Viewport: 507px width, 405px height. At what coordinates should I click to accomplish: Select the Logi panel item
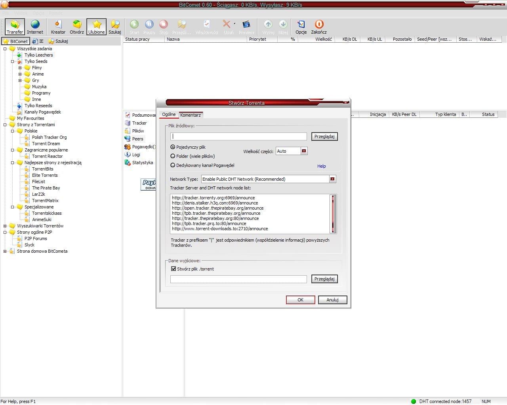tap(133, 155)
